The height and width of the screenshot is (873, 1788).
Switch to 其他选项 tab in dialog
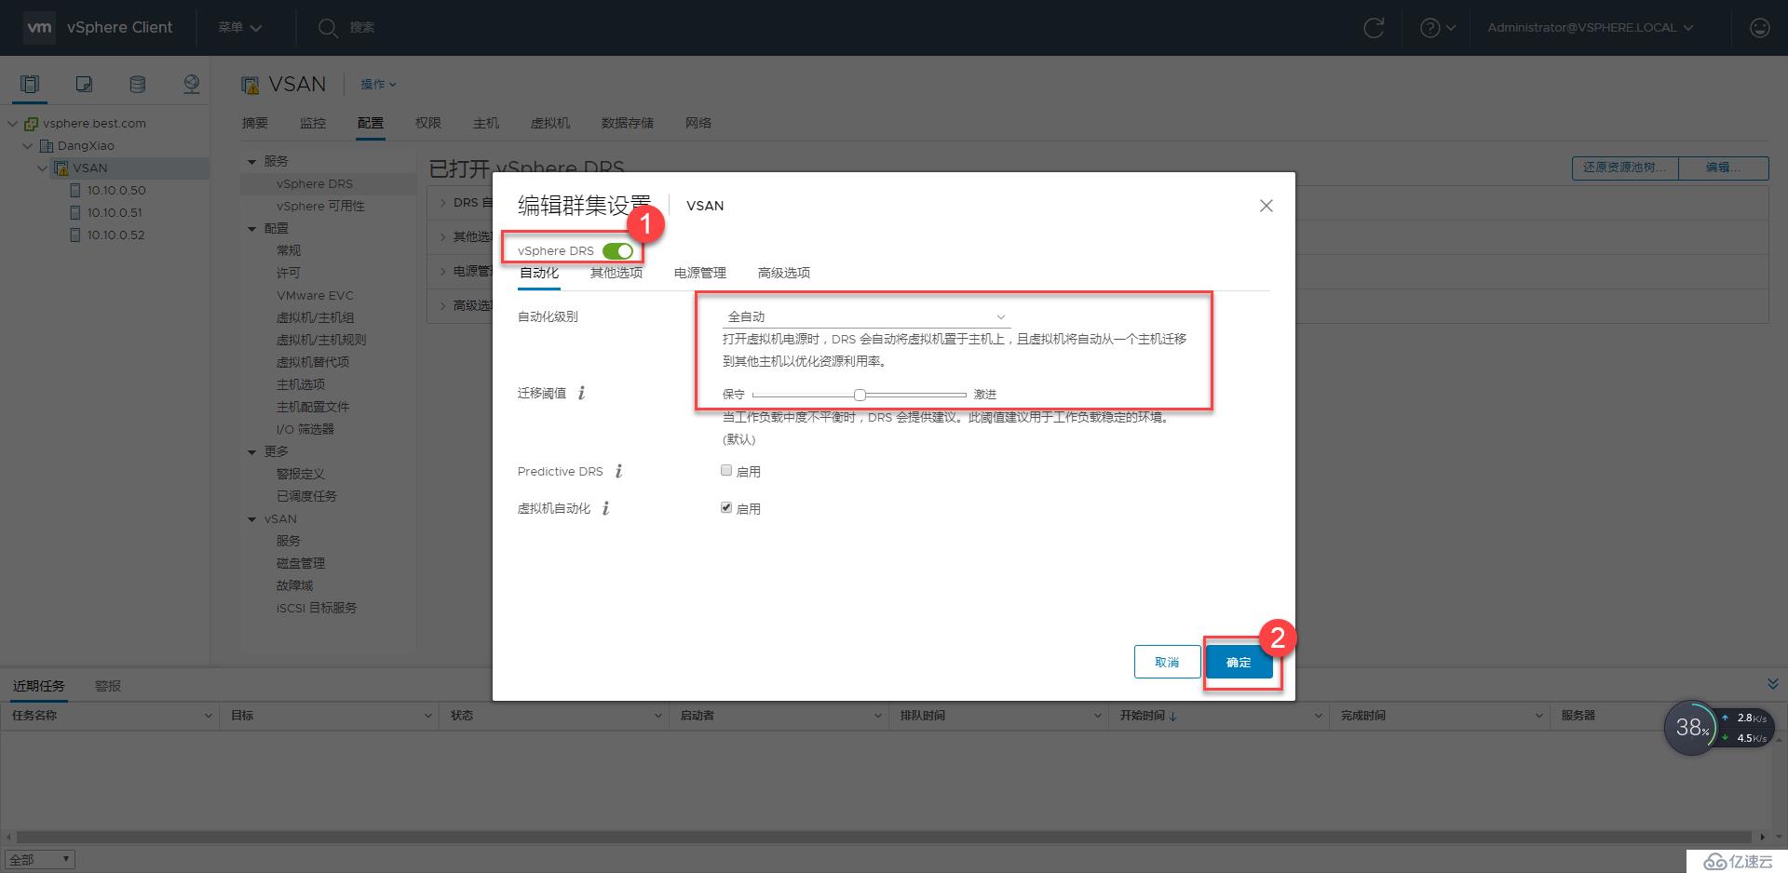click(616, 273)
